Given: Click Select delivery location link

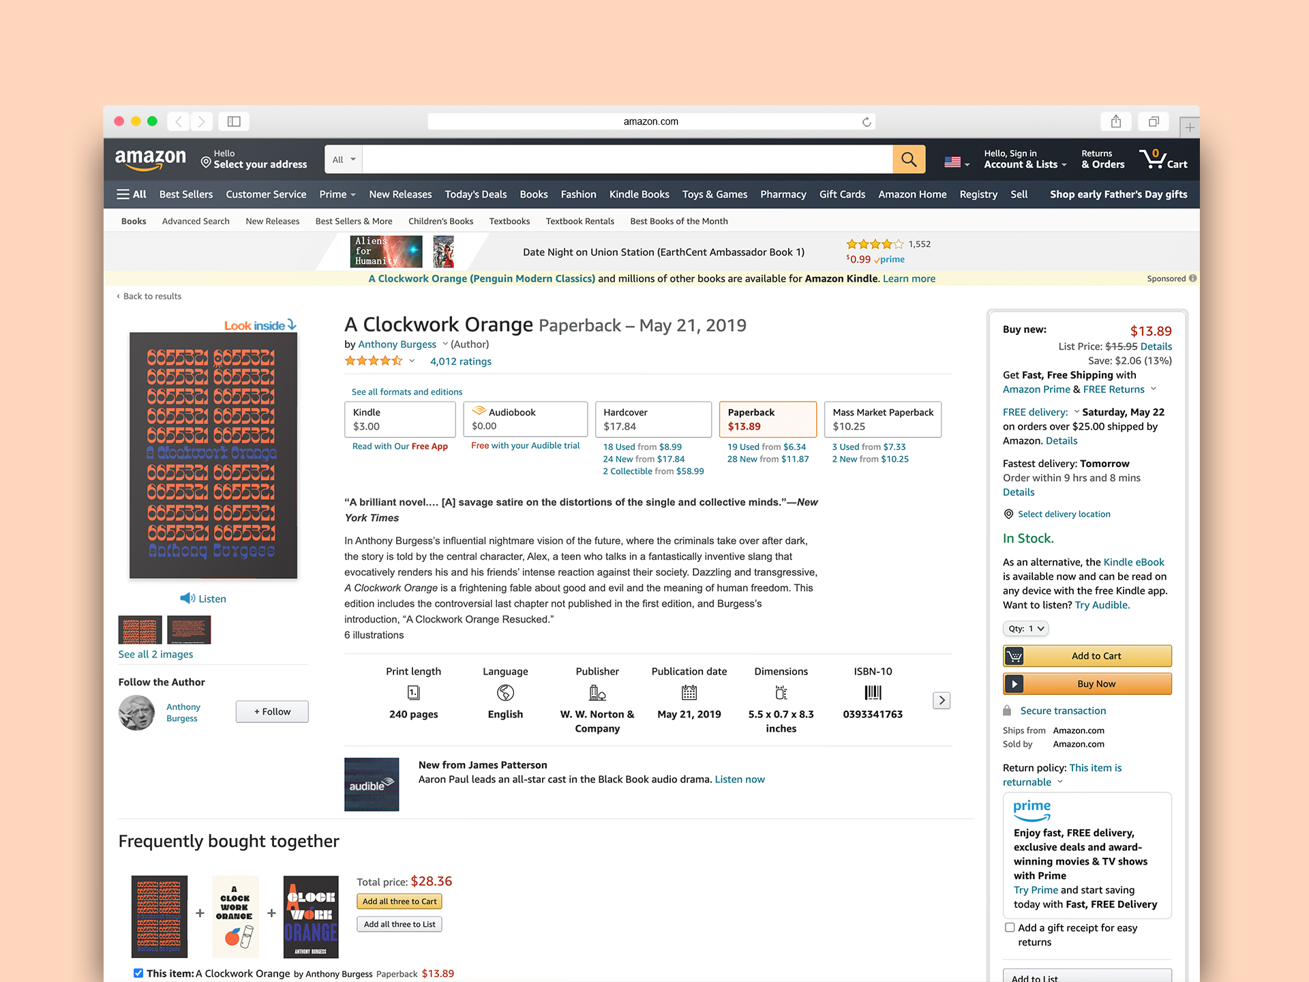Looking at the screenshot, I should [1064, 514].
